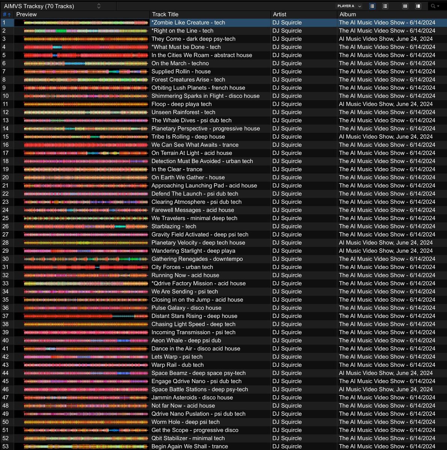Click row number 47 in the # column
The height and width of the screenshot is (450, 447).
6,397
